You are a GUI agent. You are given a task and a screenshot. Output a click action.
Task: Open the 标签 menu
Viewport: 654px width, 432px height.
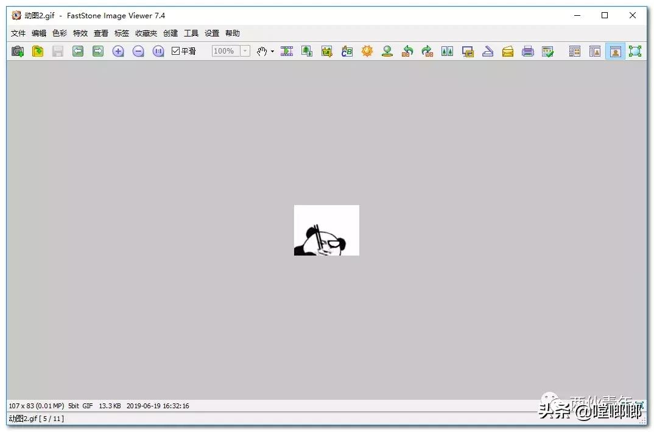coord(122,33)
